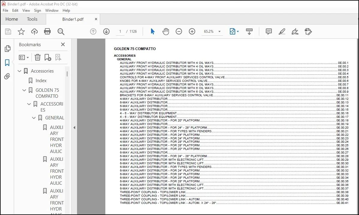Click the Send file share icon
359x215 pixels.
coord(308,31)
